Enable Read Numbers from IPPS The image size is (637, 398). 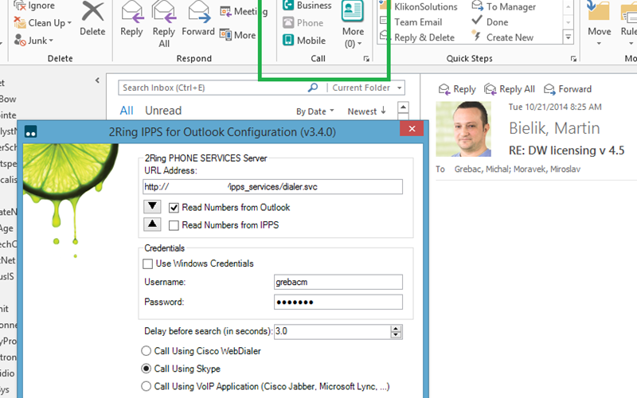pyautogui.click(x=174, y=225)
